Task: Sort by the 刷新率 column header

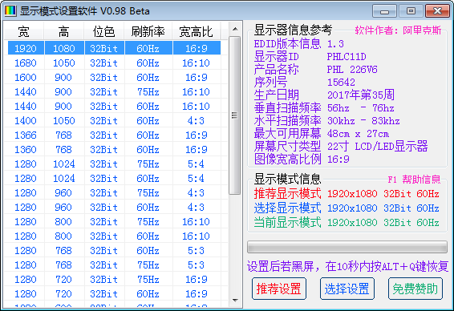Action: click(x=148, y=32)
